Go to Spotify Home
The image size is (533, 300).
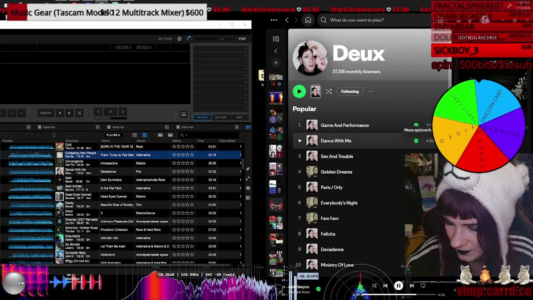point(308,20)
